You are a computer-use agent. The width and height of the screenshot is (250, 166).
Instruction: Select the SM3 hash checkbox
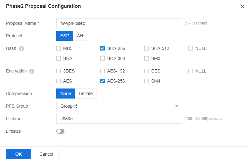click(x=147, y=58)
